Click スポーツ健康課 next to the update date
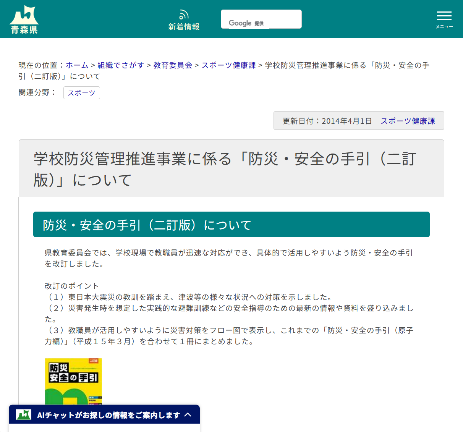This screenshot has height=432, width=463. [x=408, y=120]
